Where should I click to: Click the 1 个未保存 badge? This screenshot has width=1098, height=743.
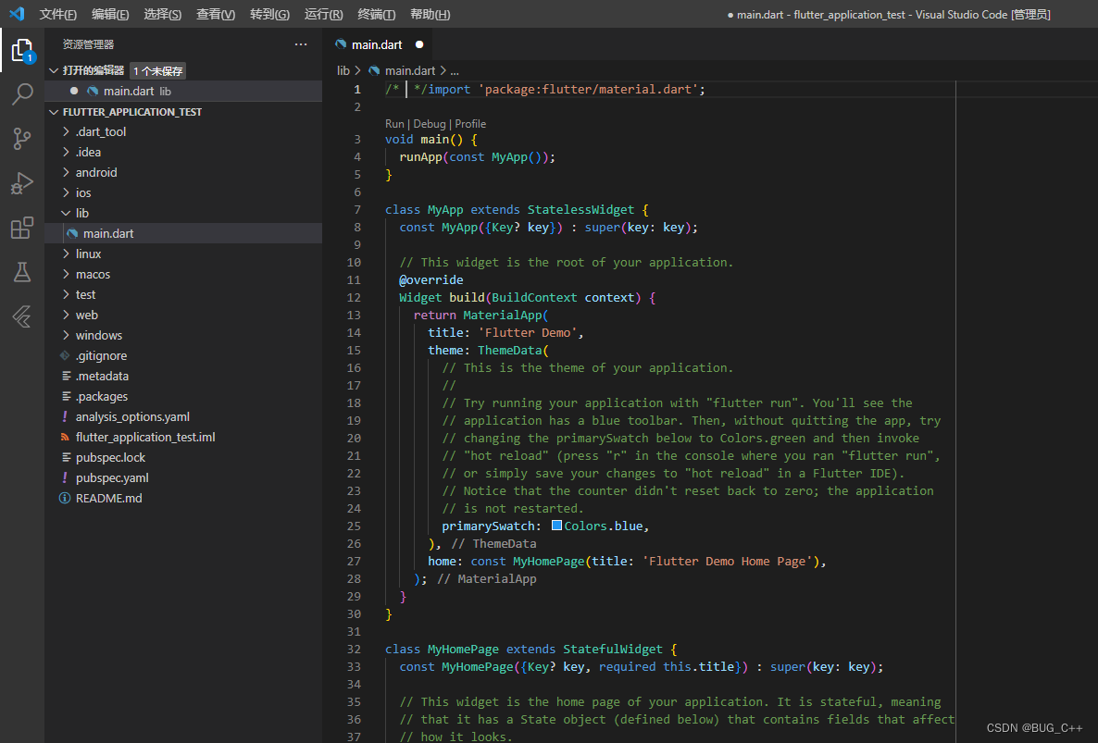click(158, 70)
